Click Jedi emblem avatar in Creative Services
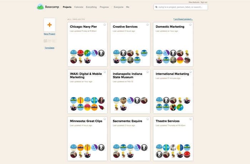250x164 pixels. pyautogui.click(x=123, y=53)
